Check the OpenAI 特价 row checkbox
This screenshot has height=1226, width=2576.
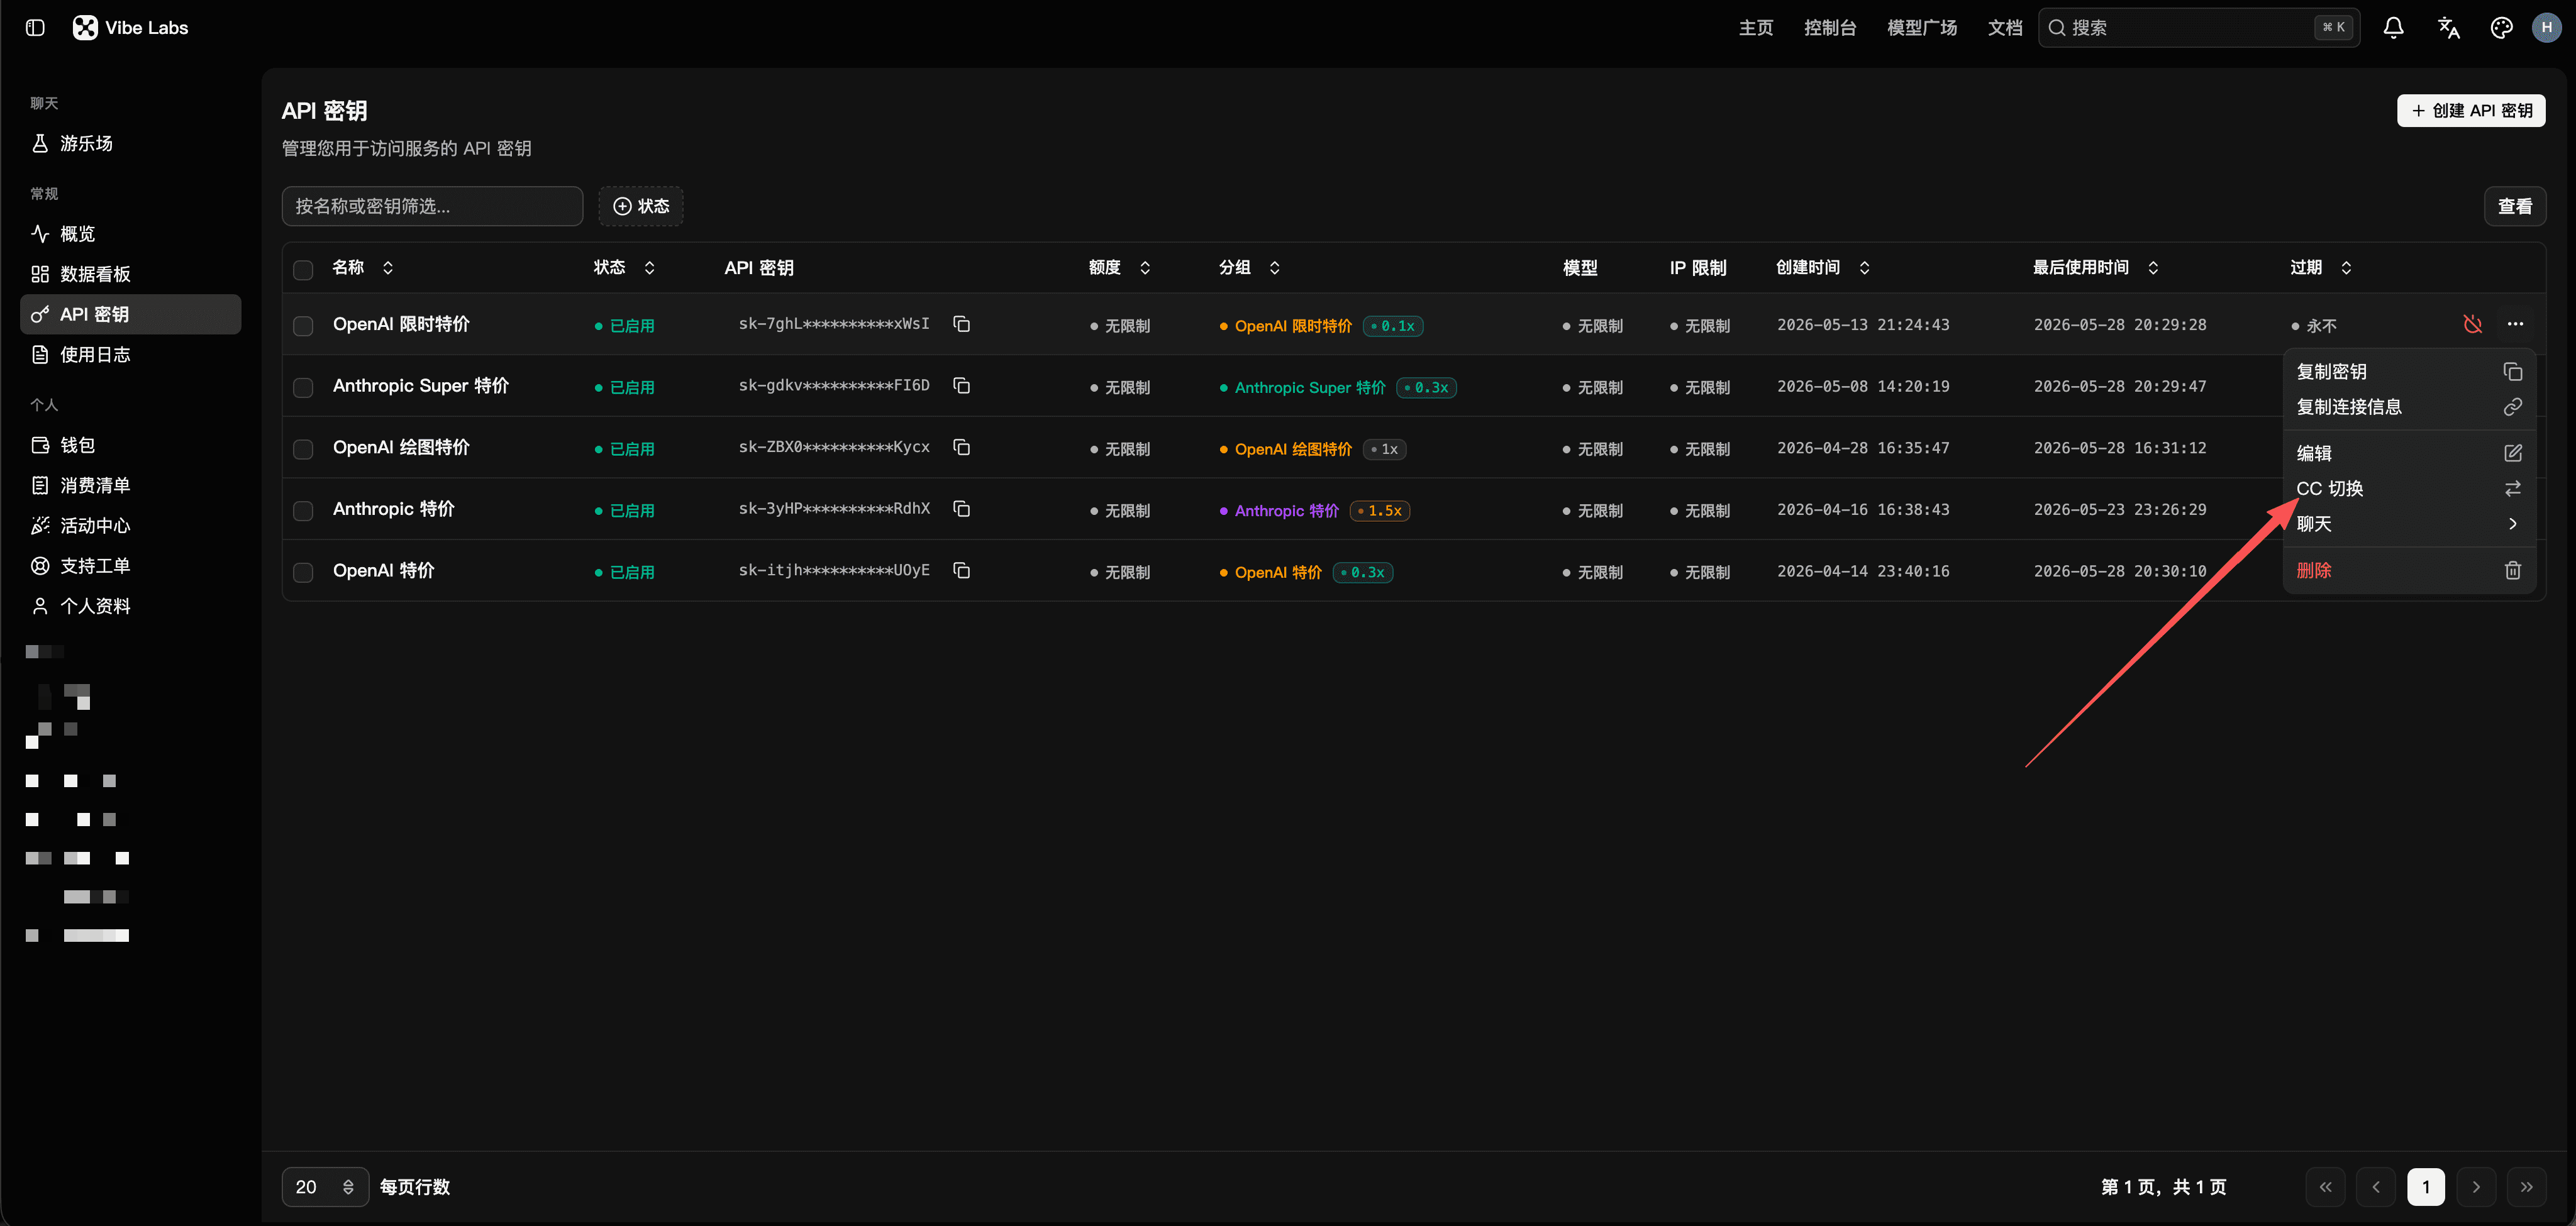[303, 572]
